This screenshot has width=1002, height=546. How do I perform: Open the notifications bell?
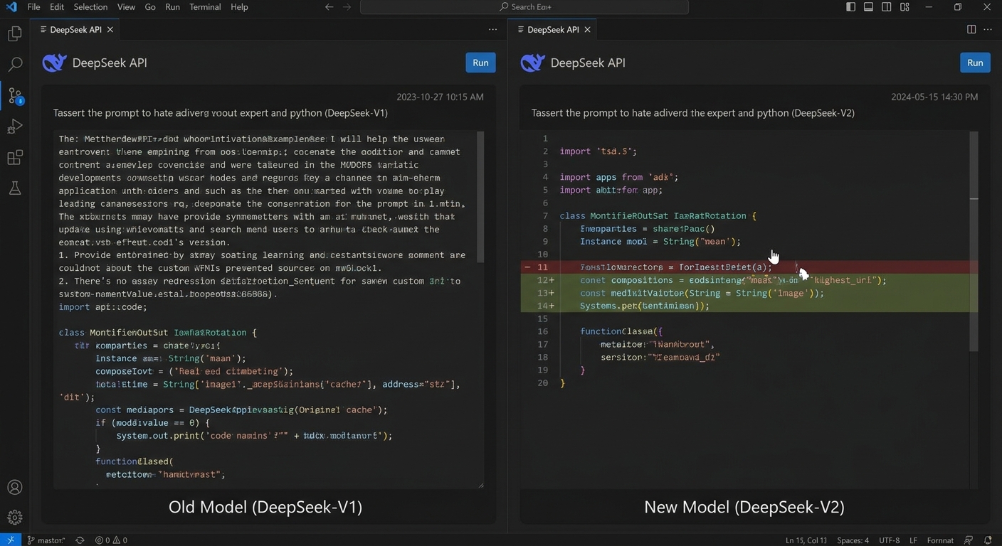click(988, 540)
